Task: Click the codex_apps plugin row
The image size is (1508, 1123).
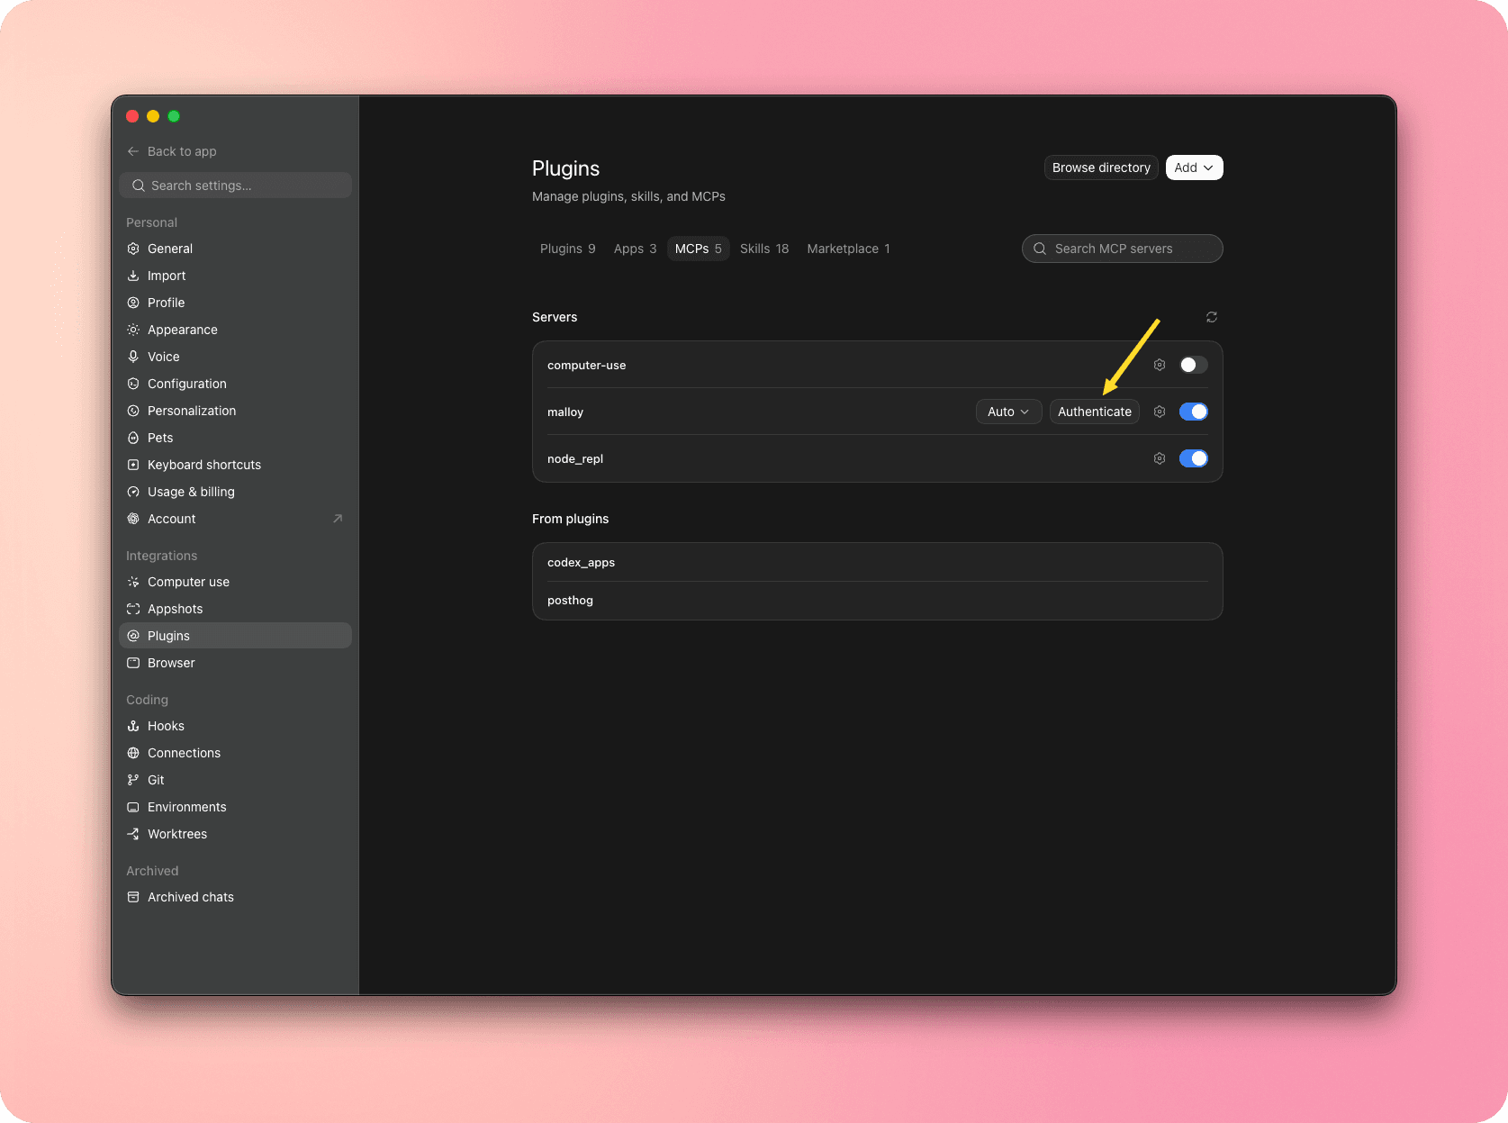Action: click(878, 562)
